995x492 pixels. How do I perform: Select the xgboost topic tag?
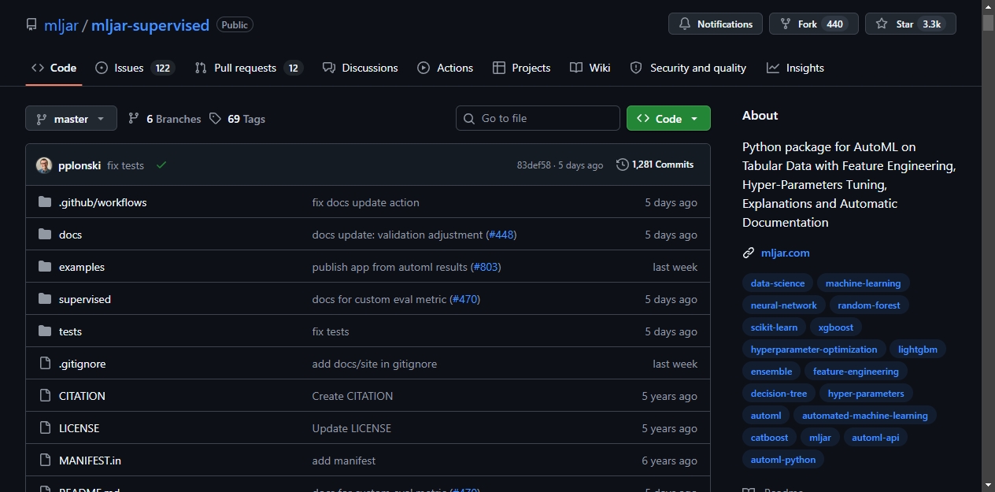[x=836, y=327]
